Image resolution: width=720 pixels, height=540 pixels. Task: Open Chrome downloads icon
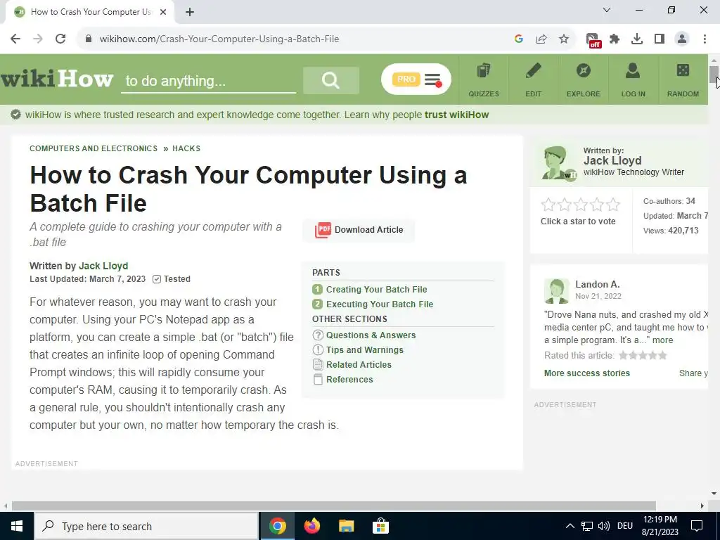click(637, 39)
